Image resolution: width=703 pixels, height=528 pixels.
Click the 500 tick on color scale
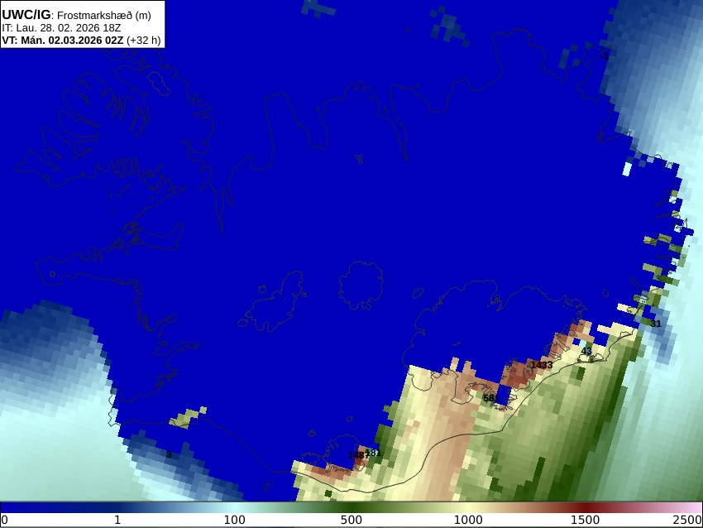point(351,520)
